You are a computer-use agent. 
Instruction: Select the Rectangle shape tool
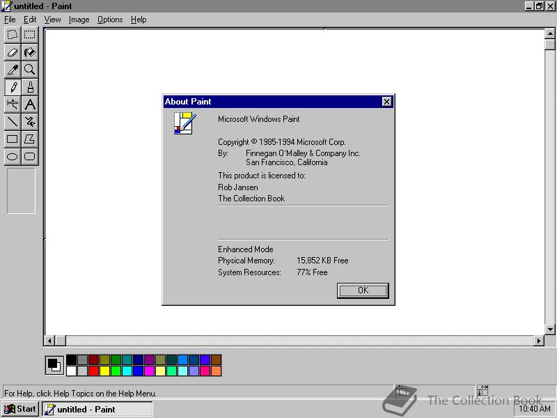tap(13, 139)
